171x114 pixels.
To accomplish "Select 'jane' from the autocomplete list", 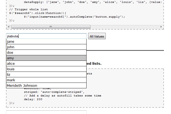I will click(46, 41).
